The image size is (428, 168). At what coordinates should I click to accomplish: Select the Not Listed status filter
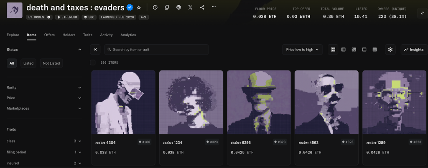point(51,63)
